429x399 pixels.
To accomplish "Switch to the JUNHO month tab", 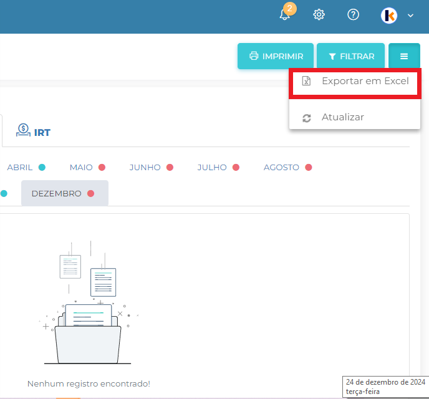I will point(152,167).
